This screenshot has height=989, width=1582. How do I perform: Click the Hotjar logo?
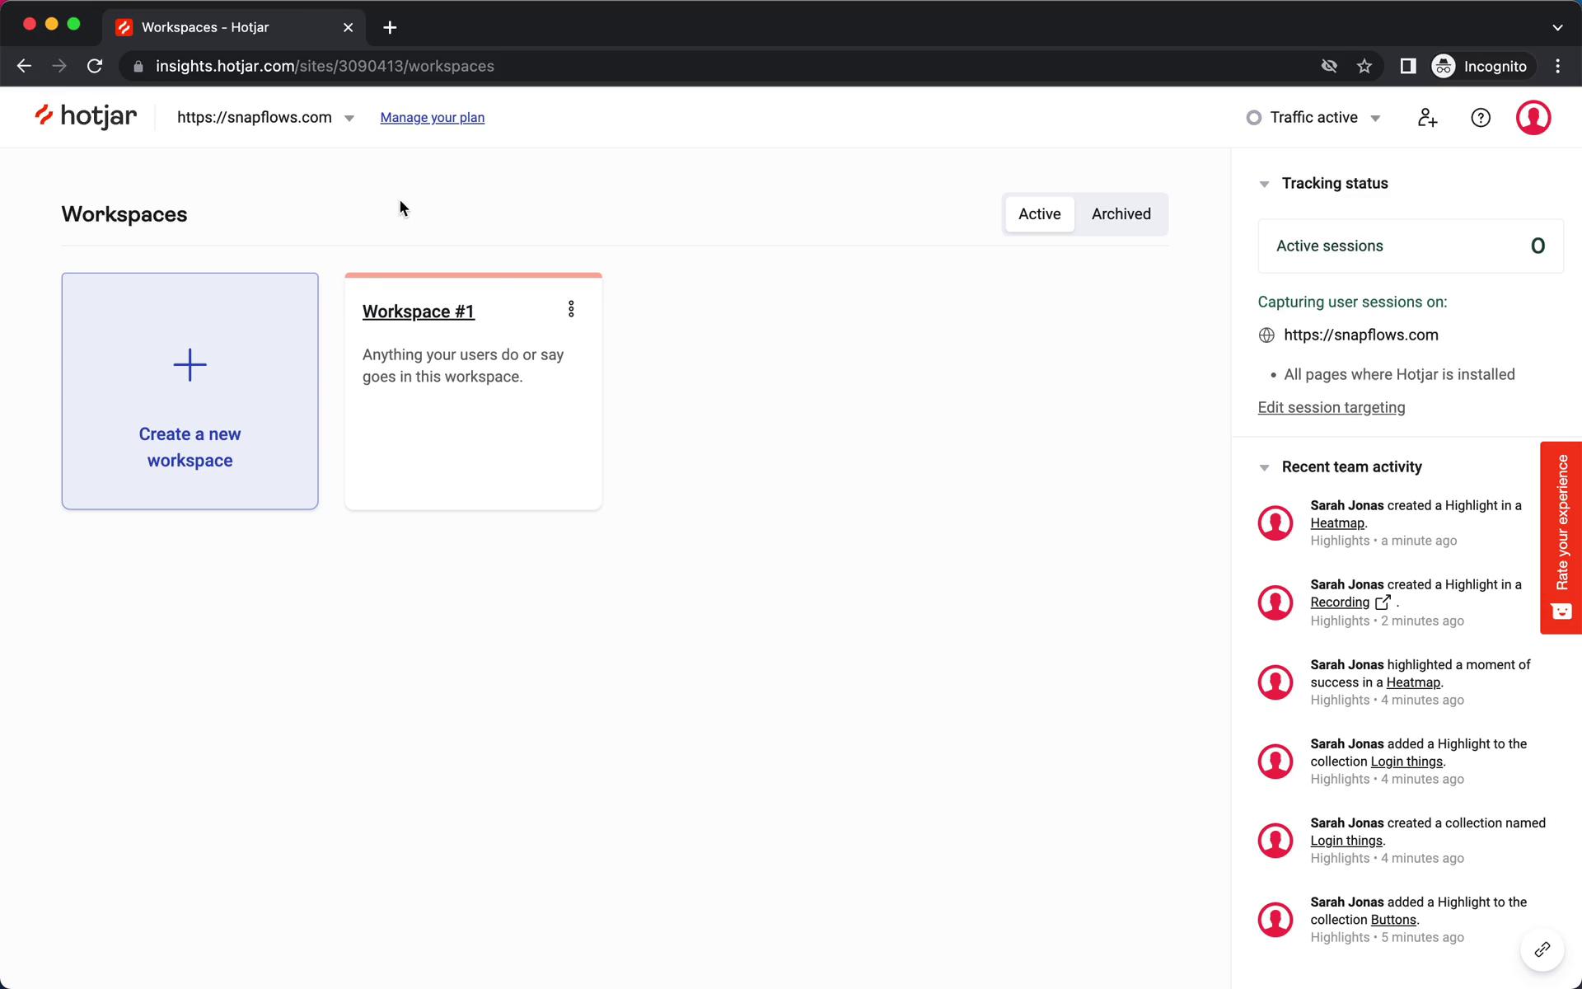[x=86, y=117]
